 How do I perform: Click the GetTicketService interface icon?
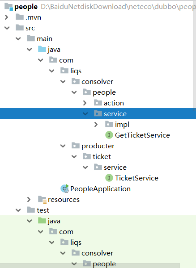coord(109,135)
